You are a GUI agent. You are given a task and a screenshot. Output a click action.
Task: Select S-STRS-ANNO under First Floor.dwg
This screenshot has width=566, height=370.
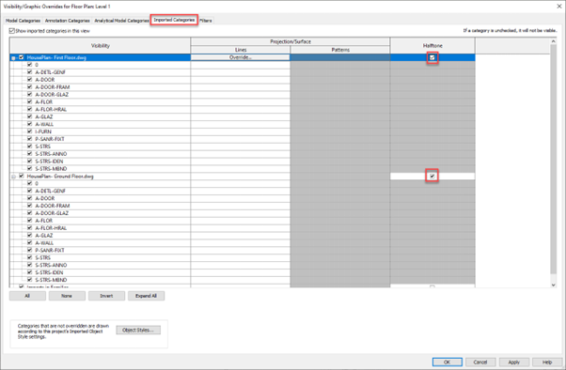(51, 154)
